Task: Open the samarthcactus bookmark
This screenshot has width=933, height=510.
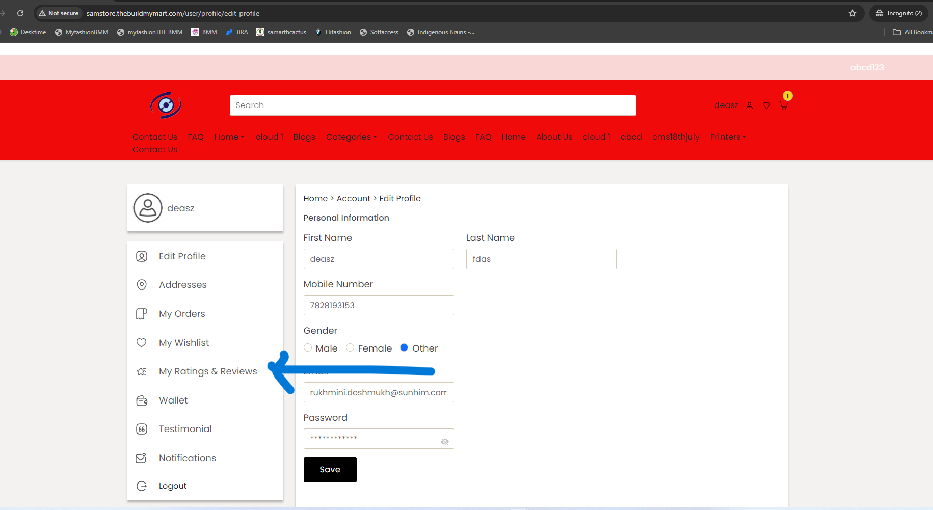Action: pos(281,32)
